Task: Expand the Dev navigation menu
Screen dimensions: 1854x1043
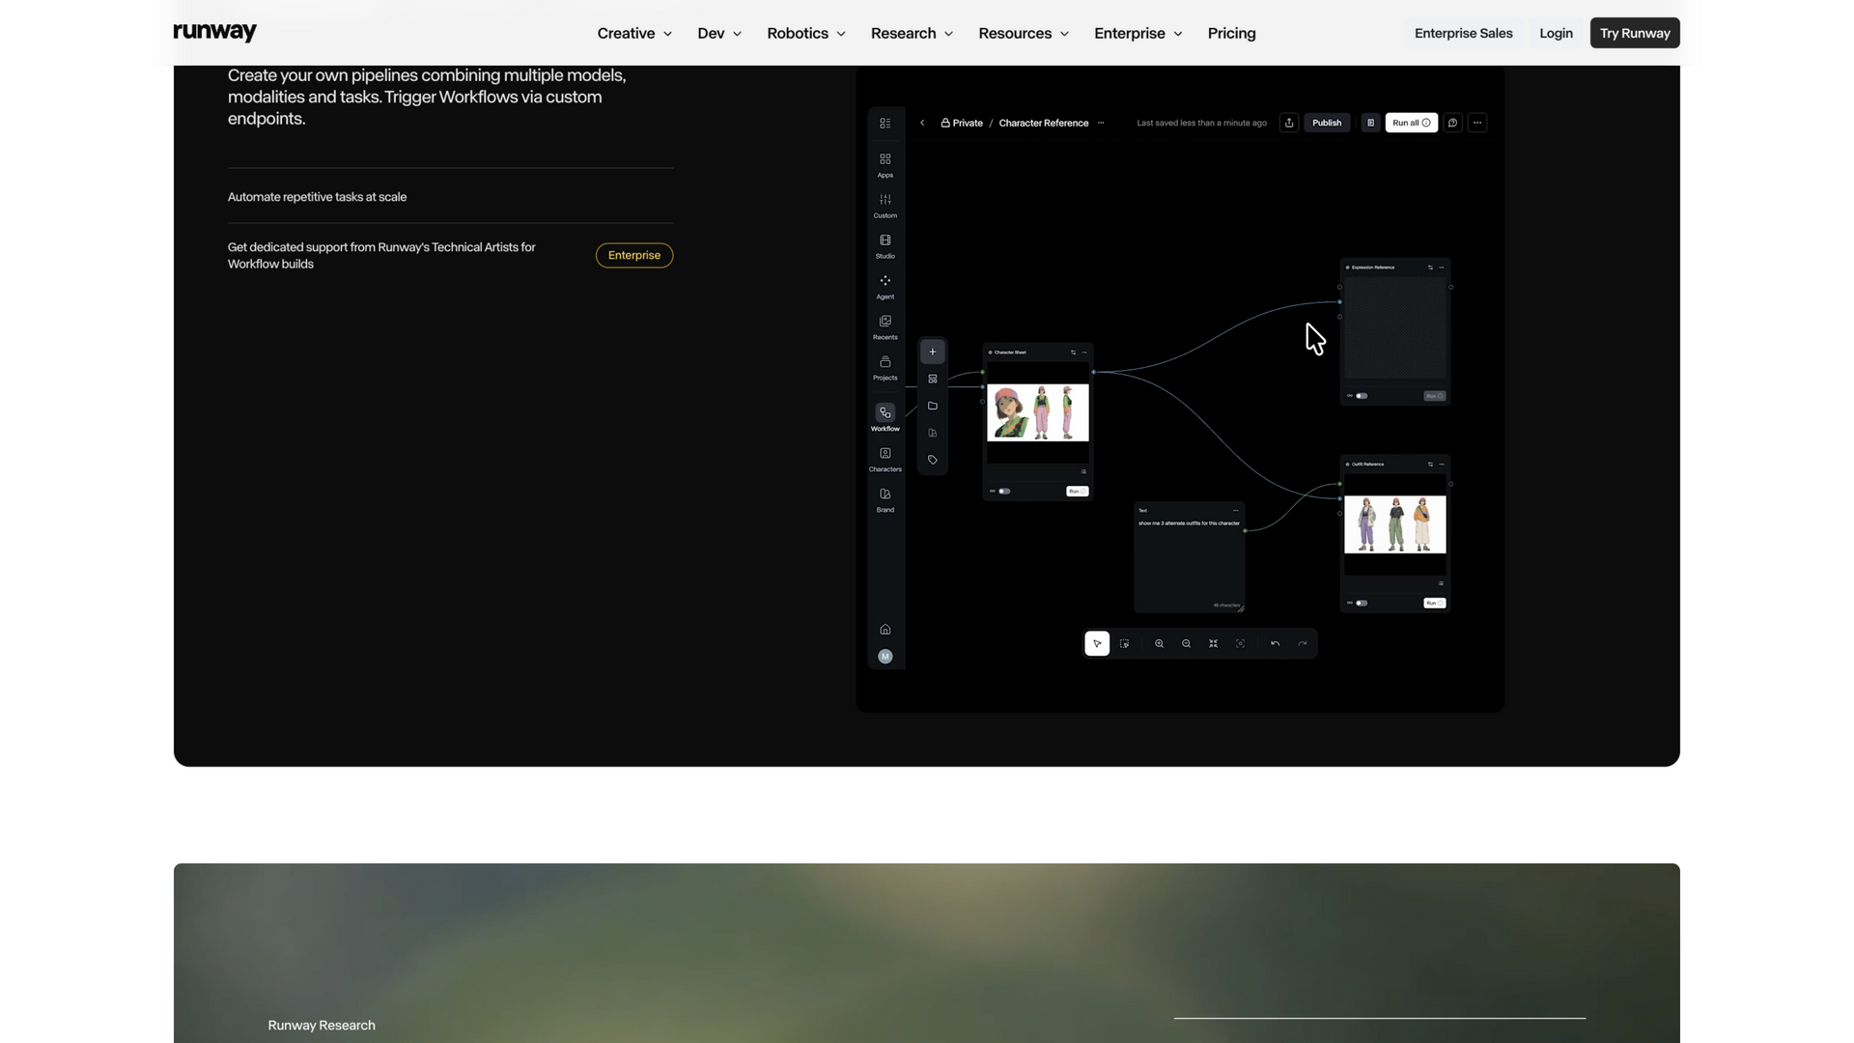Action: pyautogui.click(x=719, y=33)
